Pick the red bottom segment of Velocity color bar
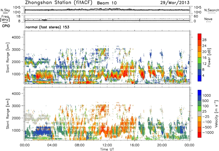The height and width of the screenshot is (151, 219). tap(200, 135)
